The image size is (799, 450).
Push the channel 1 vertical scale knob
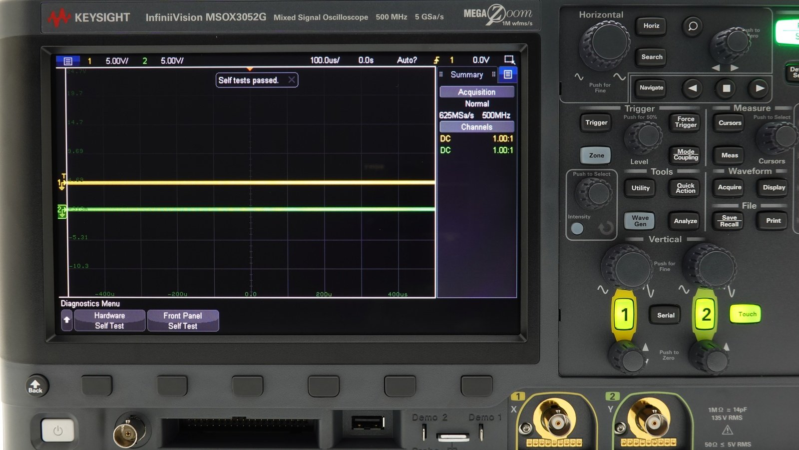coord(628,268)
